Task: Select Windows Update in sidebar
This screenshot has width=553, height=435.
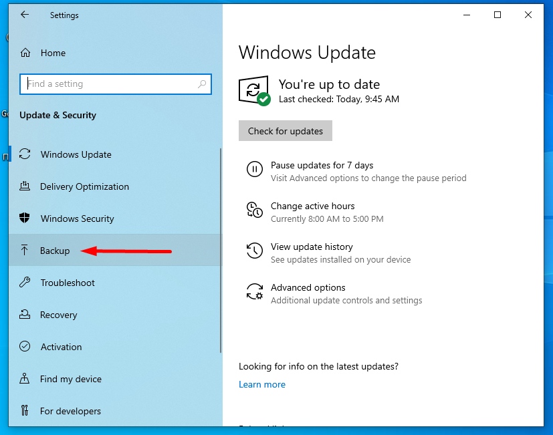Action: tap(76, 154)
